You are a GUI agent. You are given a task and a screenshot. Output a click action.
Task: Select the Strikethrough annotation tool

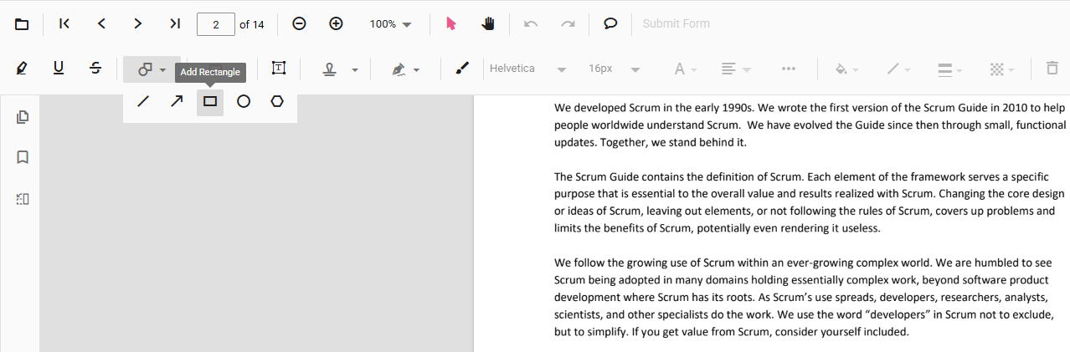click(95, 69)
